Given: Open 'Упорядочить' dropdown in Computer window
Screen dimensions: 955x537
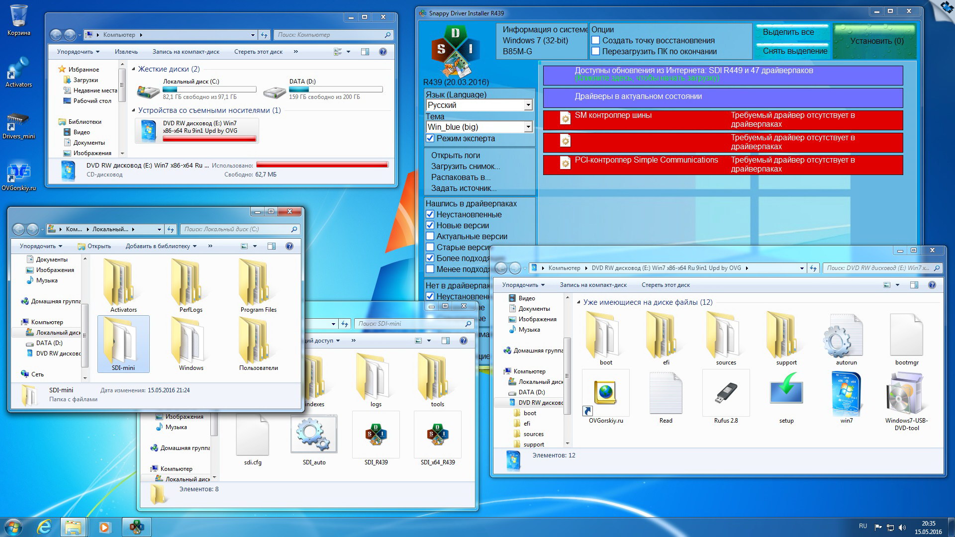Looking at the screenshot, I should [78, 52].
